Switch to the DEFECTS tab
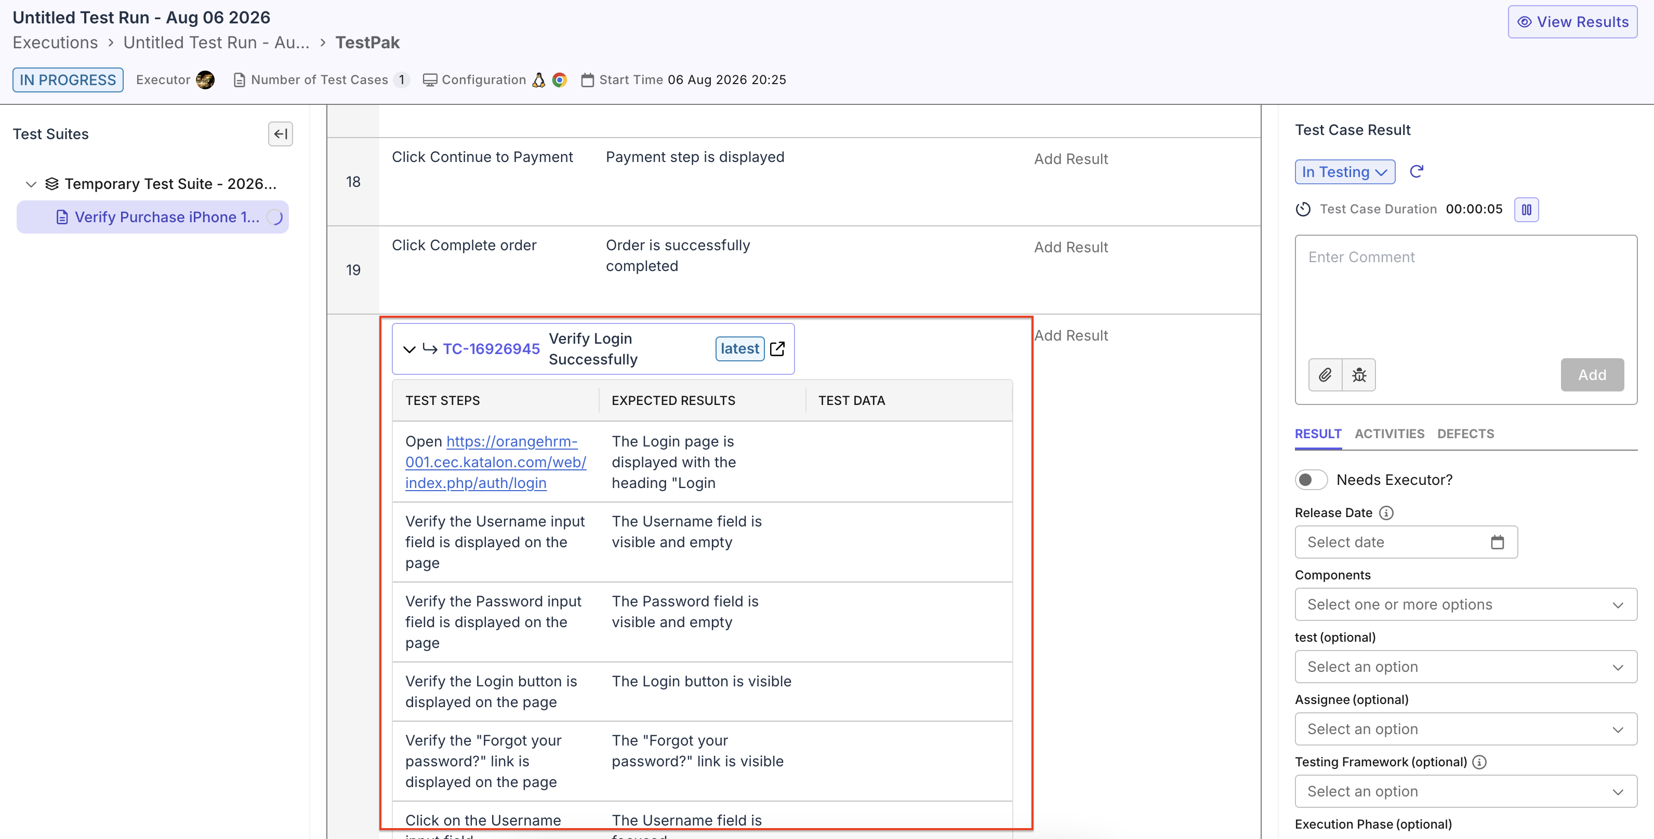 tap(1465, 434)
